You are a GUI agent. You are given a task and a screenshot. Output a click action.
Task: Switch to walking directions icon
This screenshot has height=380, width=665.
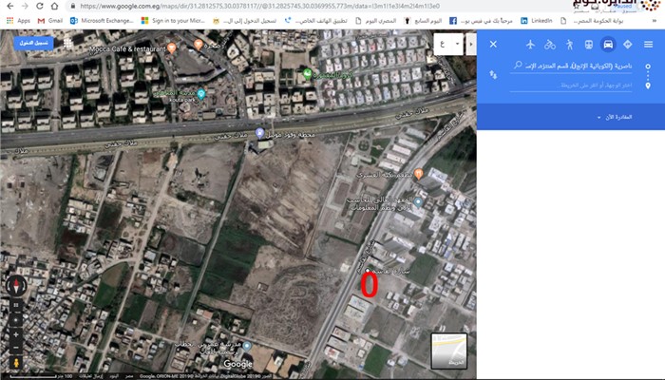click(569, 44)
